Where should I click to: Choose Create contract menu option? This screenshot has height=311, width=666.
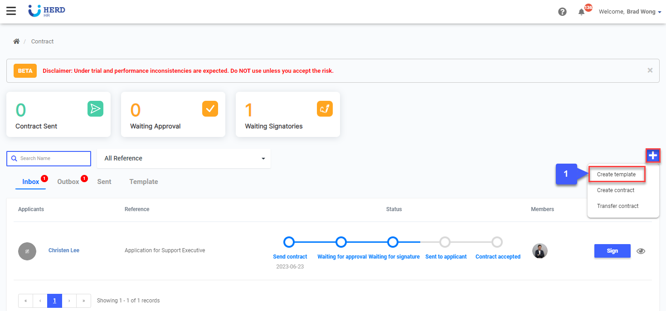coord(615,190)
